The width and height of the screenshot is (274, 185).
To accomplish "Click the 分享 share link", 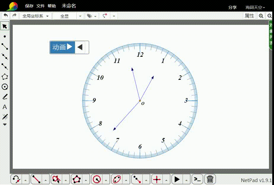I will (233, 7).
